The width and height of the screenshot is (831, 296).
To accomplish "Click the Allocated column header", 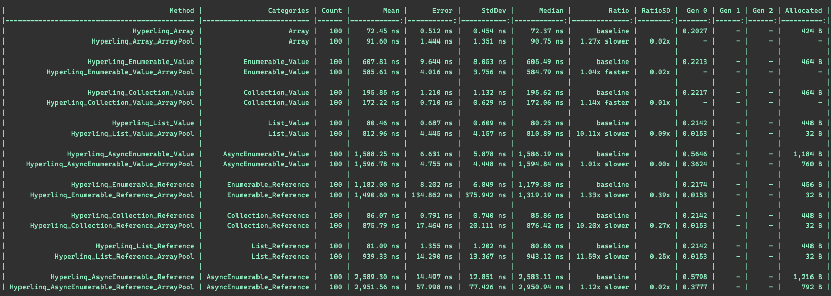I will (804, 10).
